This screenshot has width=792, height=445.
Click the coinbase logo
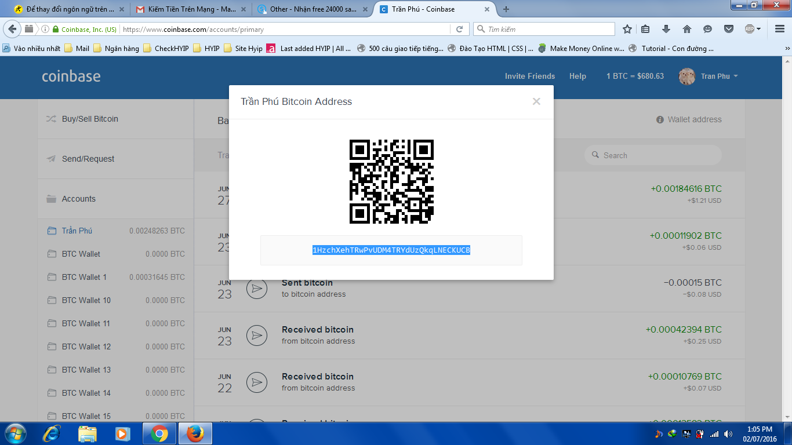click(71, 76)
